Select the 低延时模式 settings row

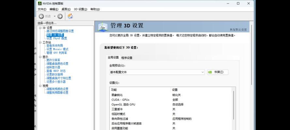coord(171,114)
